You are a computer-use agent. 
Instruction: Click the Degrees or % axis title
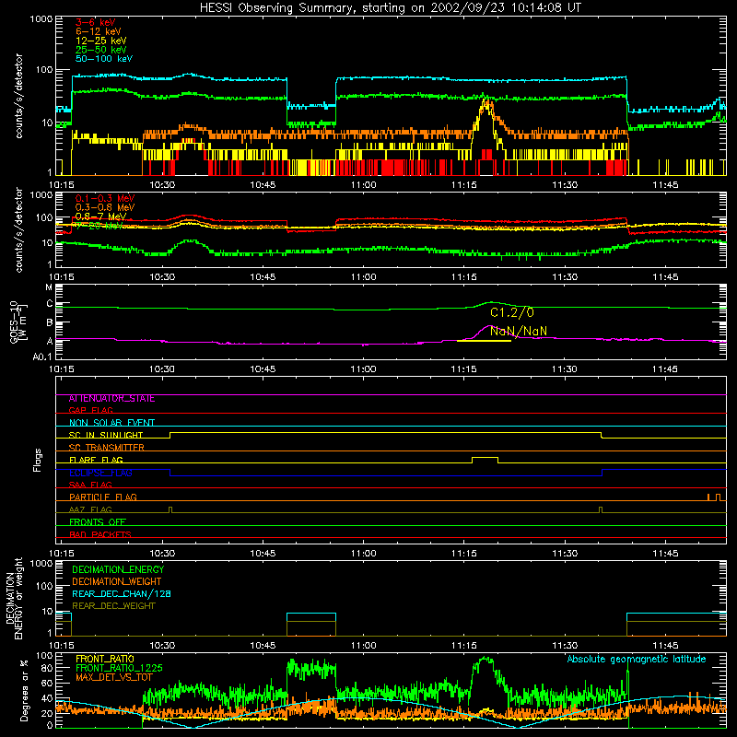coord(24,690)
